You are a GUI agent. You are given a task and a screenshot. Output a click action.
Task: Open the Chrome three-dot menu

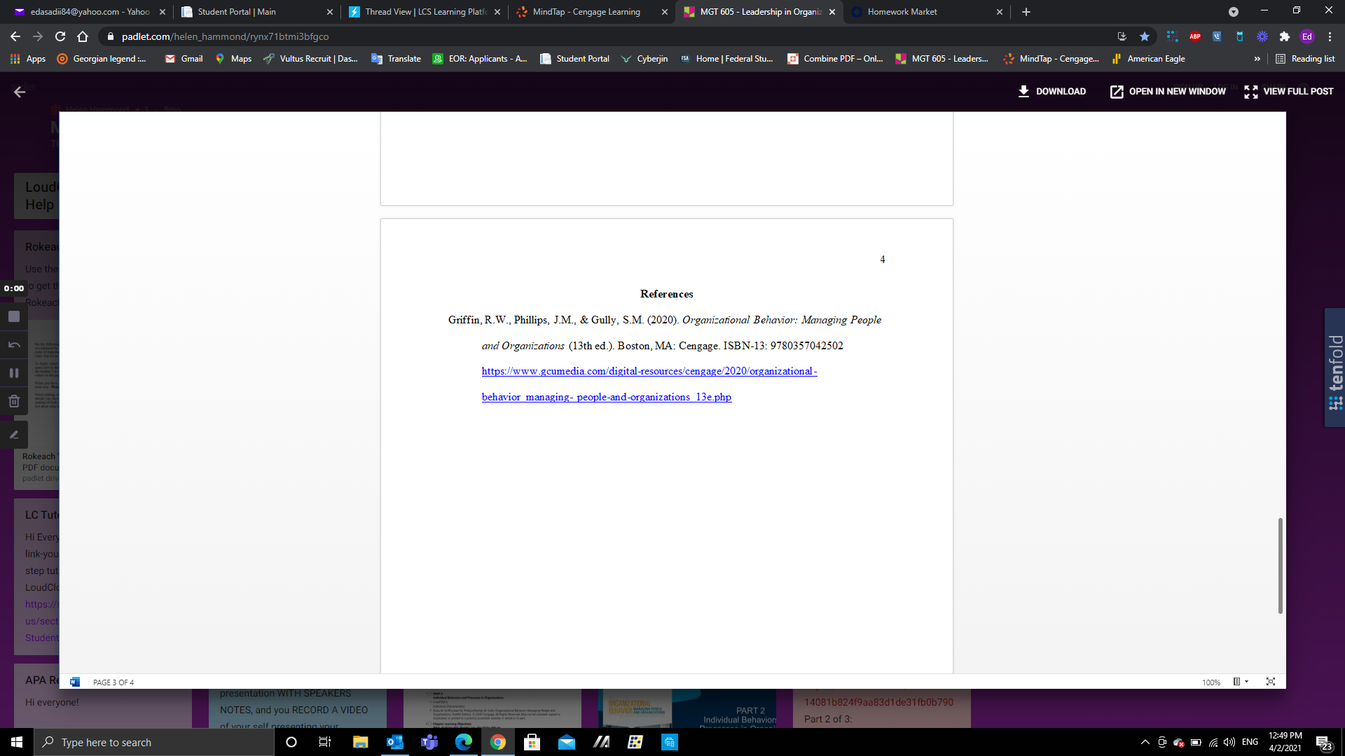pyautogui.click(x=1330, y=36)
